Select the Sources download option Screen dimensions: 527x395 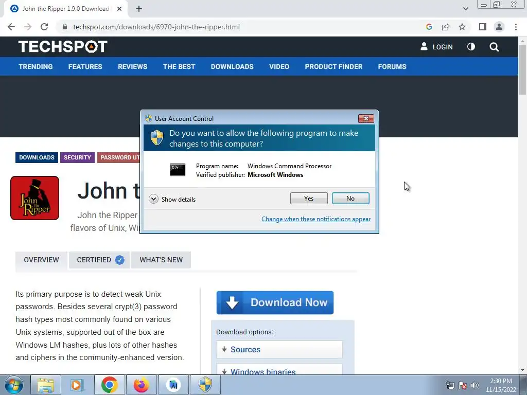279,349
